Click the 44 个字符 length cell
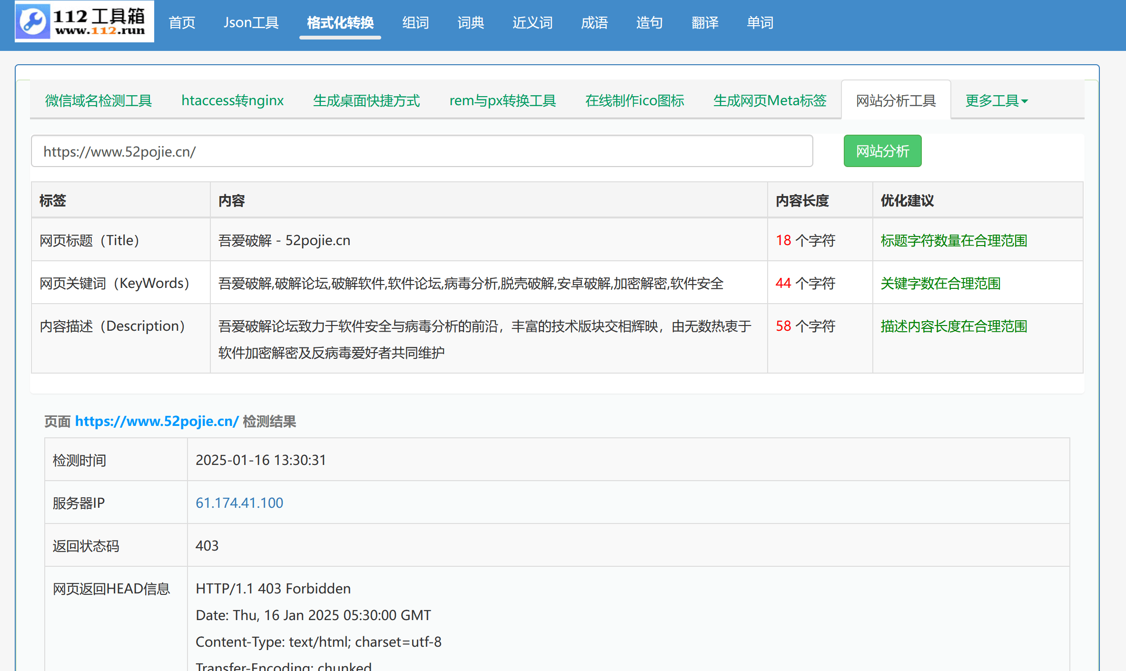 point(805,283)
